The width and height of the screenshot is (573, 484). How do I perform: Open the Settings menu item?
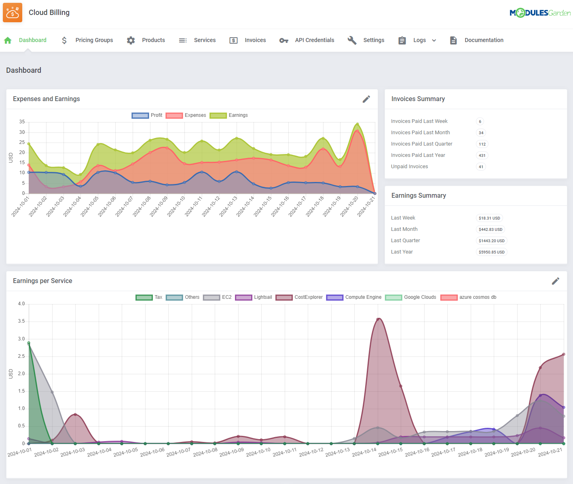(x=374, y=40)
